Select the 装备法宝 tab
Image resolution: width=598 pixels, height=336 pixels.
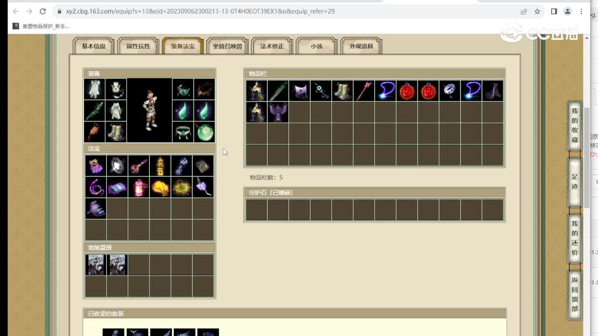pos(183,46)
